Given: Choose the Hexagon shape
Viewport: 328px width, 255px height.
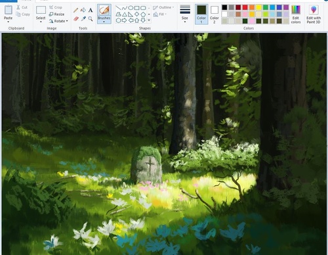Looking at the screenshot, I should 118,20.
